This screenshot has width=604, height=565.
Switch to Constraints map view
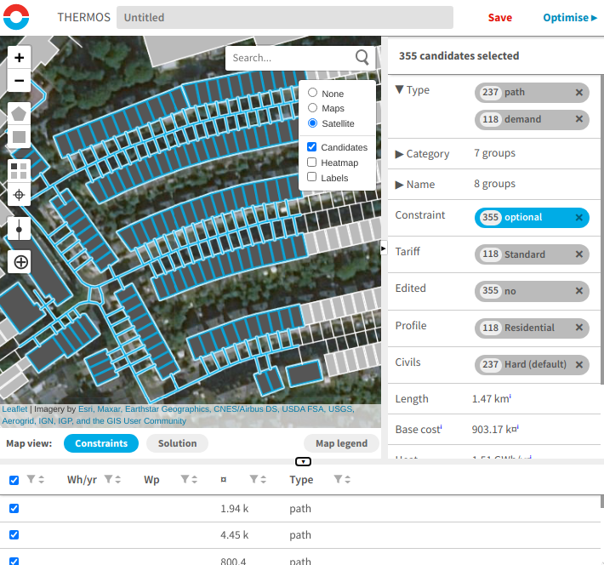click(101, 443)
